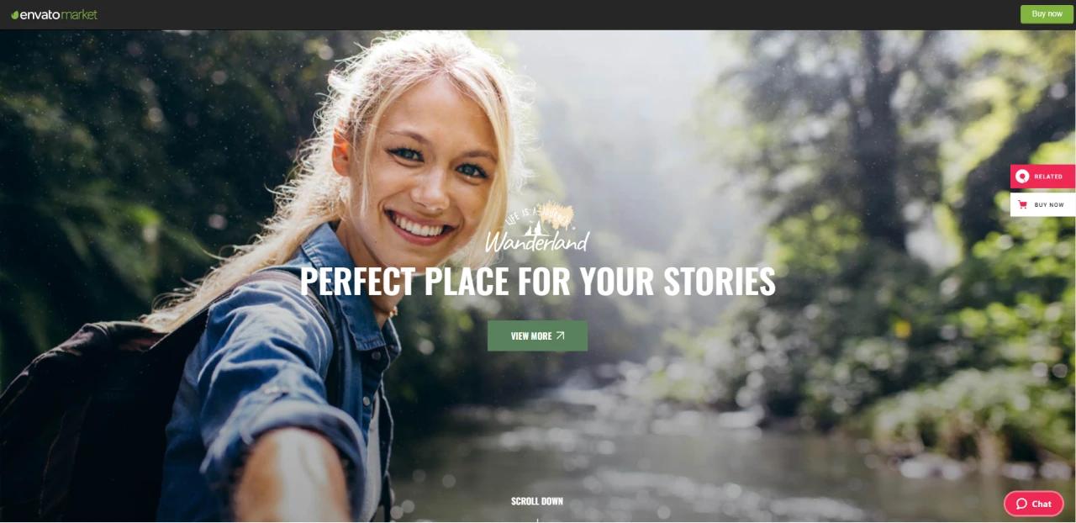Screen dimensions: 1076x523
Task: Click the Perfect Place For Your Stories headline
Action: [x=538, y=282]
